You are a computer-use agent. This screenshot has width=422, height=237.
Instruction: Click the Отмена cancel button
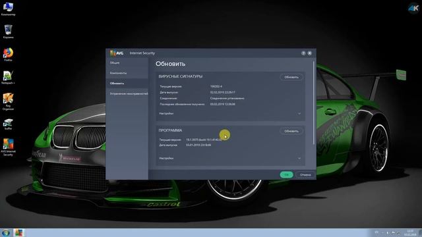305,174
